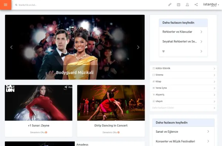Click the Ulaşım row icon
Screen dimensions: 222x146
click(x=154, y=101)
